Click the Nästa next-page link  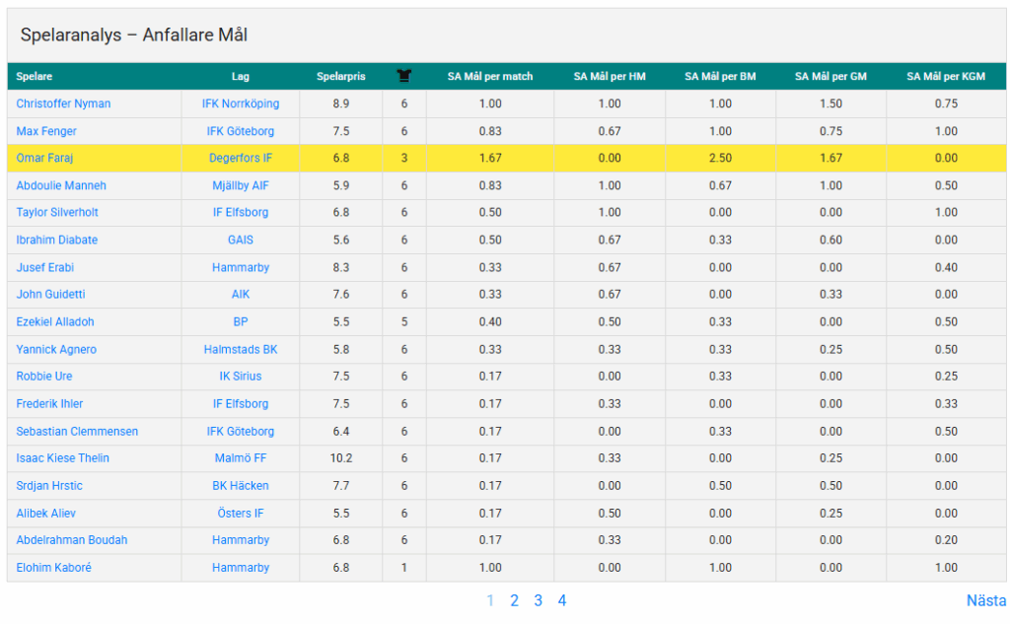(x=986, y=600)
